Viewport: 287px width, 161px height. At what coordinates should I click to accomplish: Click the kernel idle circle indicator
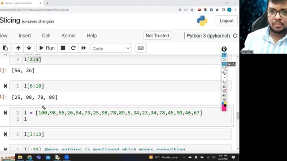pyautogui.click(x=235, y=36)
